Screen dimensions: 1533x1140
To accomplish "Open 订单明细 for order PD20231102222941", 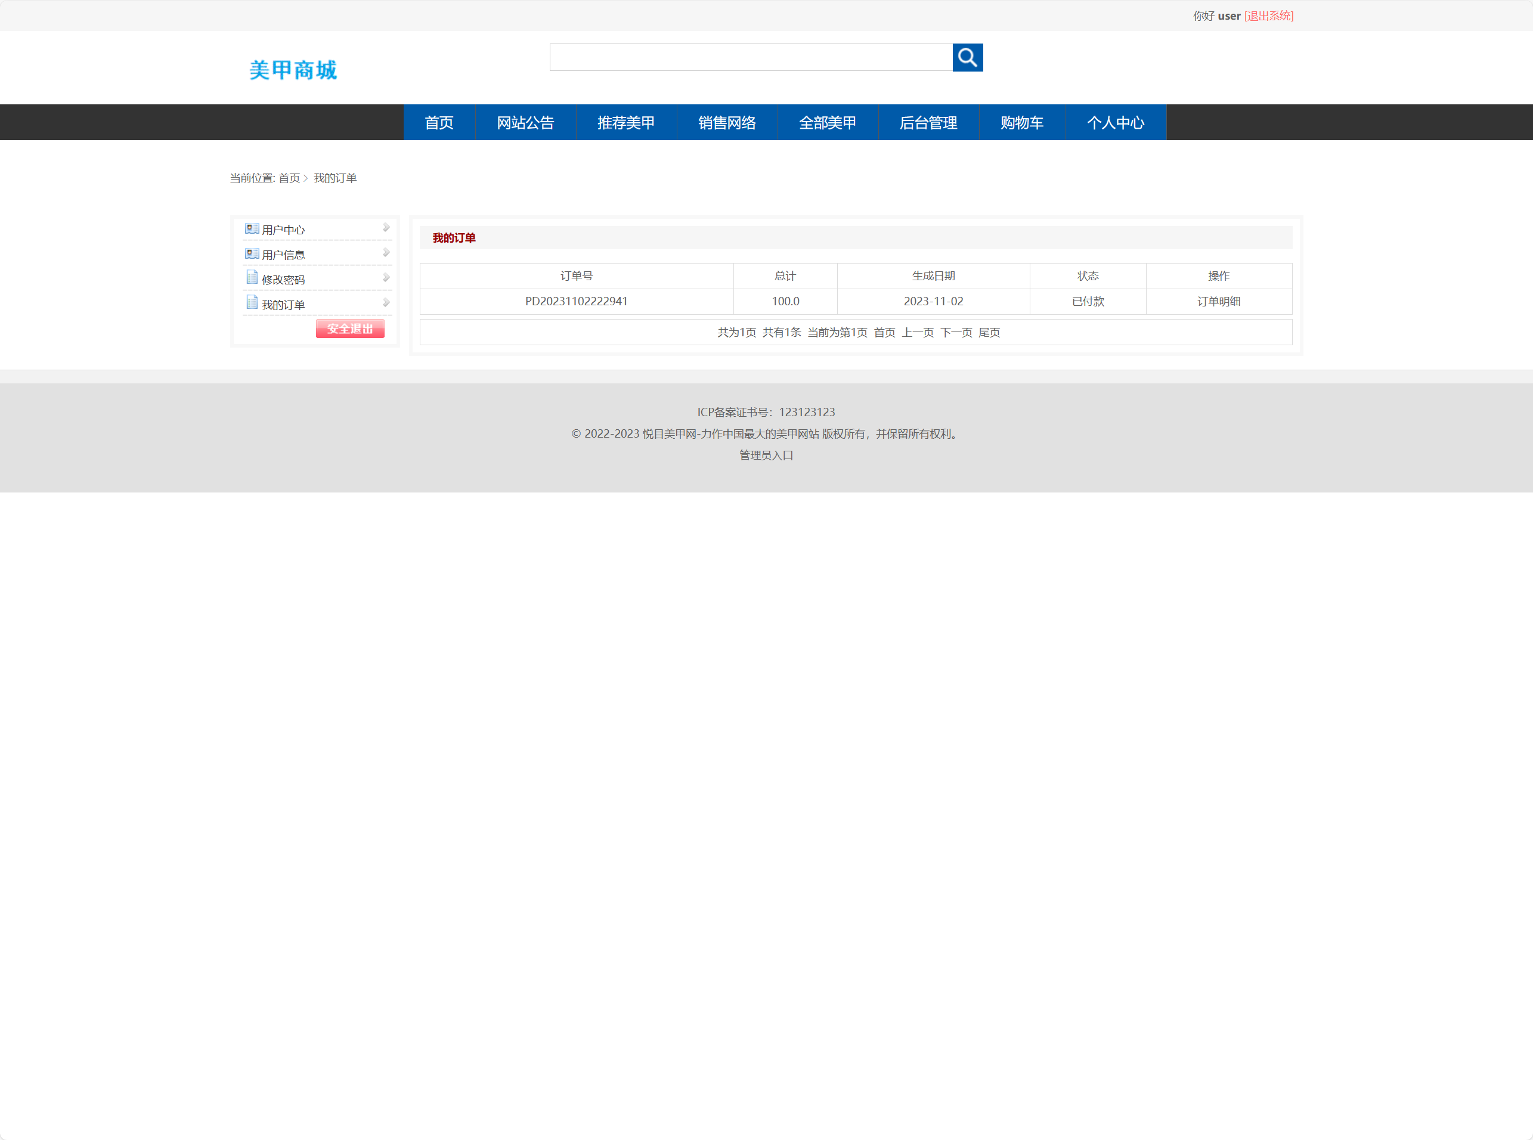I will click(1218, 301).
